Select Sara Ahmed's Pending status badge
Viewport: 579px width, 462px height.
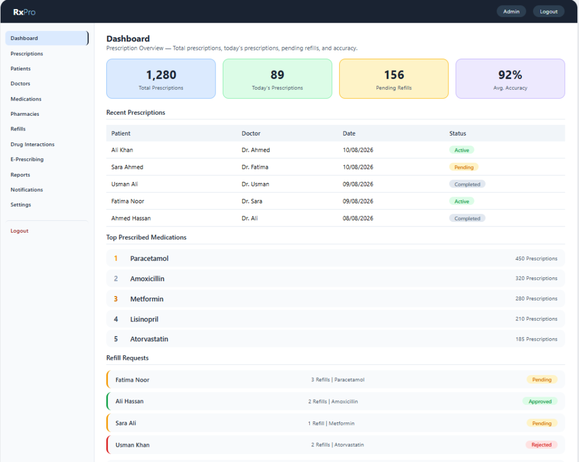[464, 167]
